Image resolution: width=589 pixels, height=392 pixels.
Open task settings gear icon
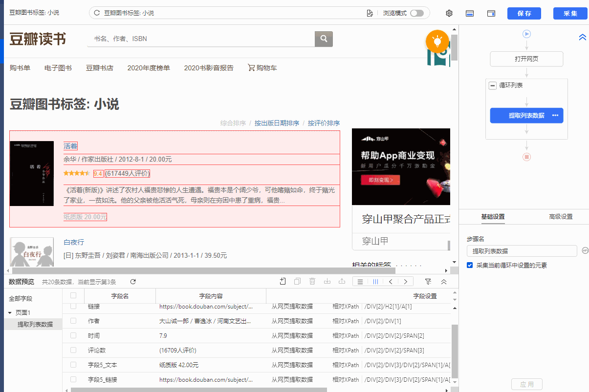click(x=449, y=13)
